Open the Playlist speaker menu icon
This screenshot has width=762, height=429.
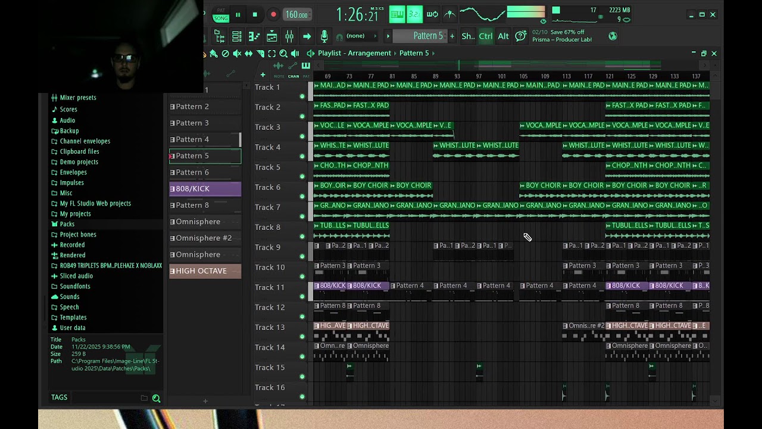click(x=311, y=54)
